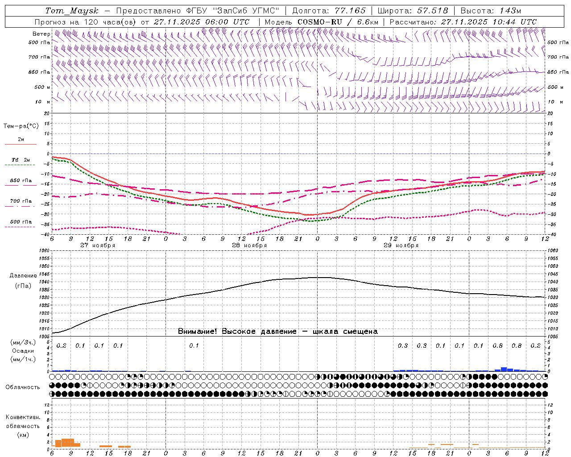Viewport: 571px width, 457px height.
Task: Click the 28 ноября date label
Action: 249,245
